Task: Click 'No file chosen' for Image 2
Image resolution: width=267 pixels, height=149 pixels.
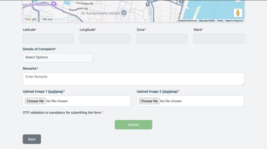Action: click(x=171, y=101)
